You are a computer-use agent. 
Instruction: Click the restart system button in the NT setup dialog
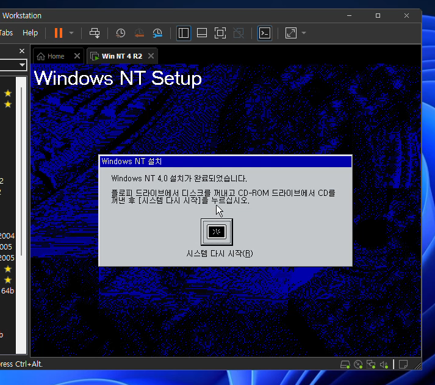pyautogui.click(x=217, y=232)
